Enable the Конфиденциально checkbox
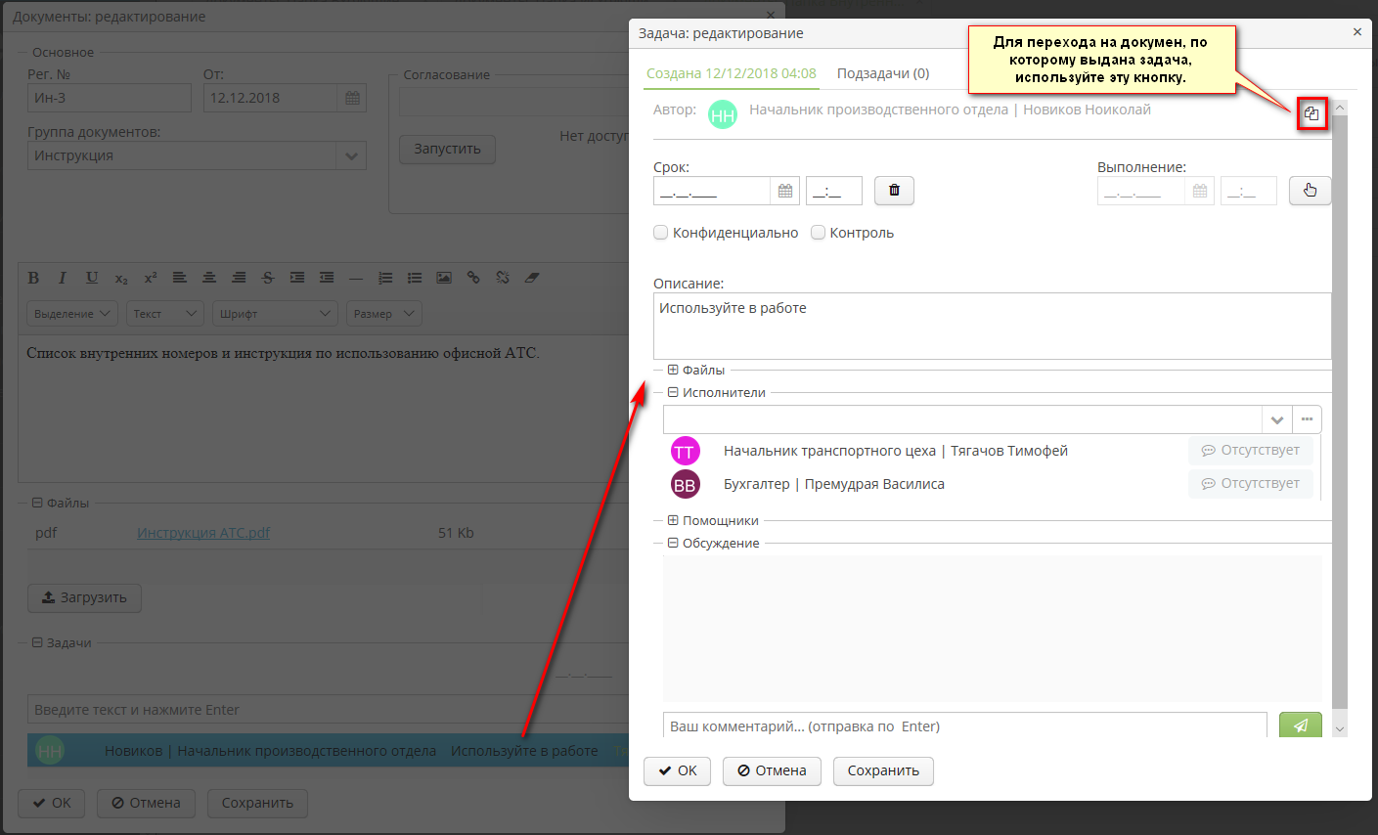The height and width of the screenshot is (835, 1378). coord(661,233)
